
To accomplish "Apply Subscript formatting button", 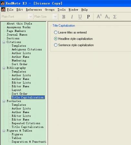I will 107,17.
